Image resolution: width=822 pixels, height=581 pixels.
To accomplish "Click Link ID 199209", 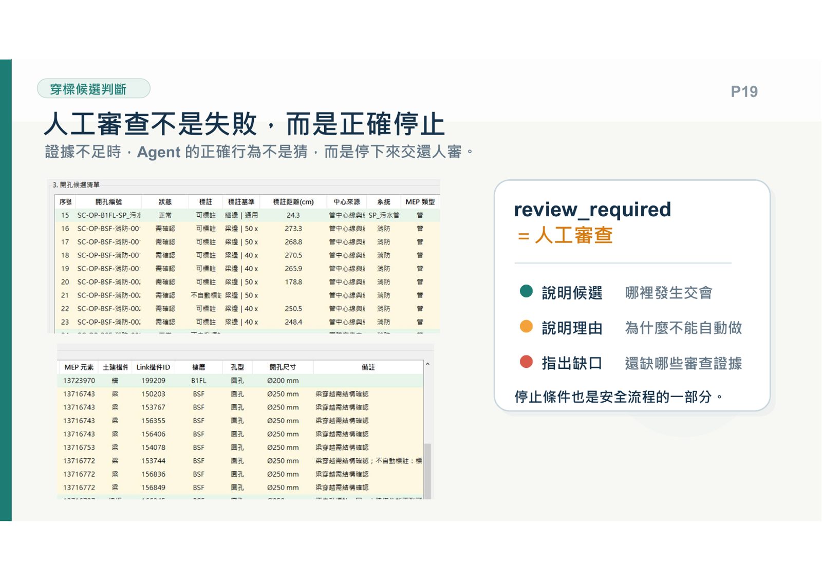I will pos(153,381).
